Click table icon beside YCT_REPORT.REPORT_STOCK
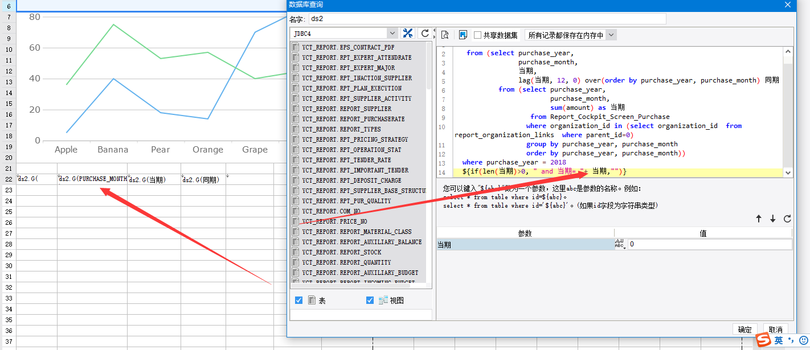The height and width of the screenshot is (350, 810). tap(296, 252)
